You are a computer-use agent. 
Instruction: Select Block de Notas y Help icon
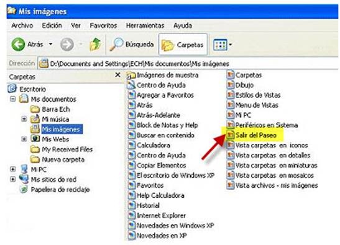click(x=131, y=125)
